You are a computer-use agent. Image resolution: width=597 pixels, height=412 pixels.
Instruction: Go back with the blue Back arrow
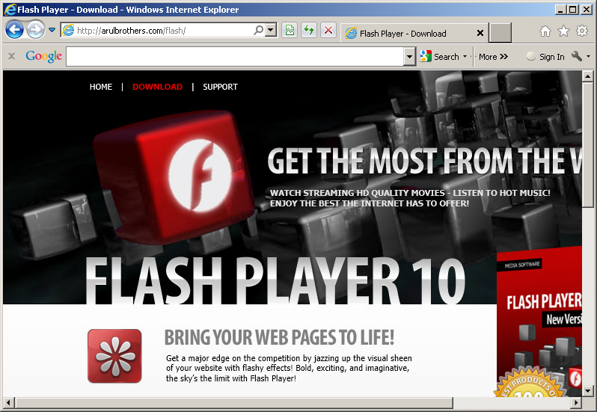coord(14,30)
